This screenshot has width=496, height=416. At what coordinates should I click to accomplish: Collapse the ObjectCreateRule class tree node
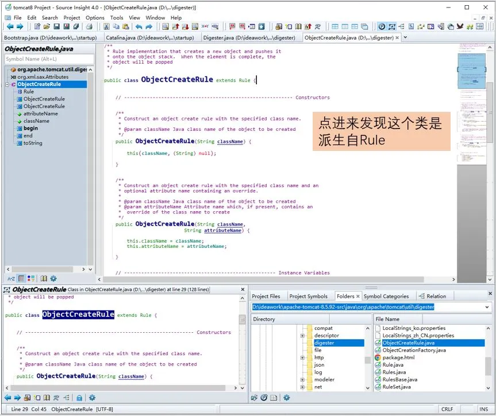pyautogui.click(x=7, y=84)
